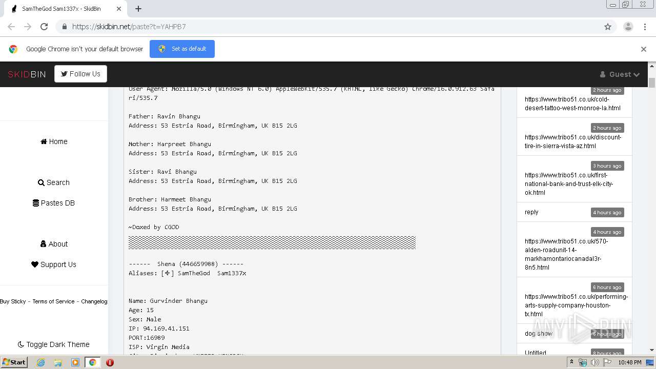Viewport: 656px width, 369px height.
Task: Click the Chrome icon in the taskbar
Action: pyautogui.click(x=92, y=362)
